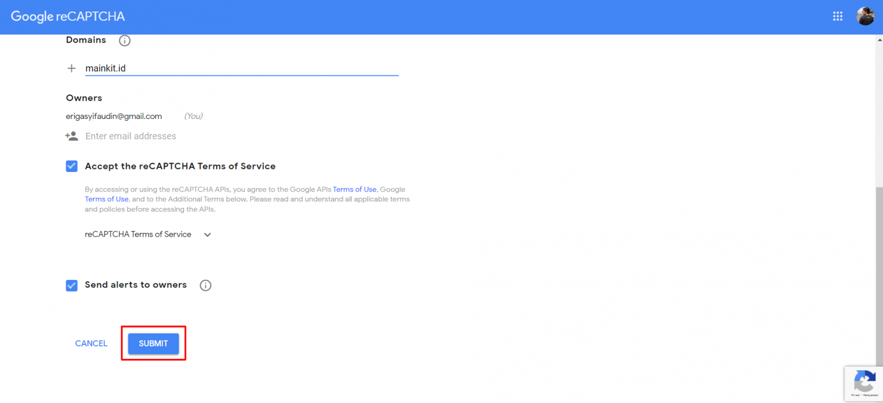Click the Google reCAPTCHA logo
Image resolution: width=883 pixels, height=403 pixels.
click(x=68, y=17)
